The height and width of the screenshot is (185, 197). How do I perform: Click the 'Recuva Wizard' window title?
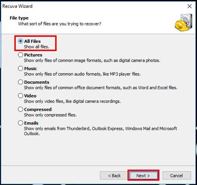pyautogui.click(x=18, y=6)
